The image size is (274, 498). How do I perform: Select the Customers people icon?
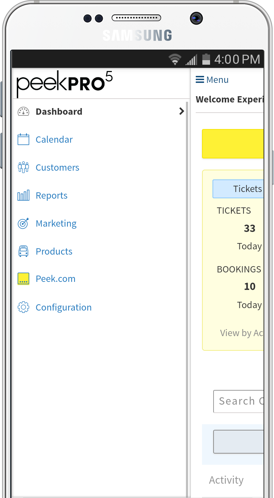23,168
